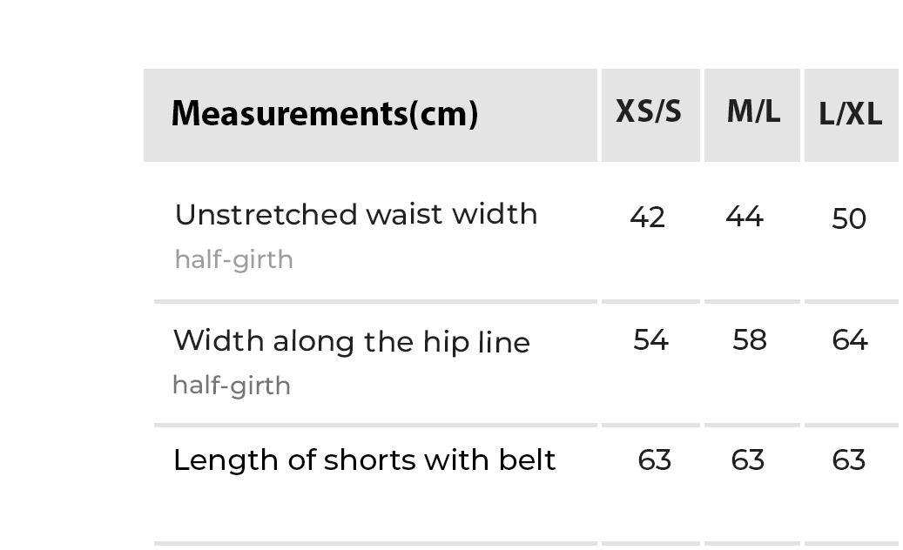903x550 pixels.
Task: Select the XS/S size column header
Action: (649, 112)
